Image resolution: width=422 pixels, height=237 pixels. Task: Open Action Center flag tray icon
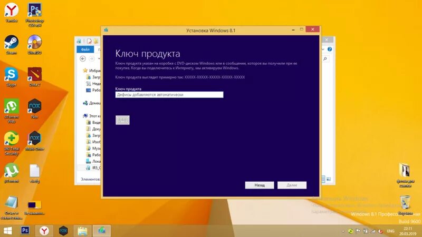click(x=358, y=231)
